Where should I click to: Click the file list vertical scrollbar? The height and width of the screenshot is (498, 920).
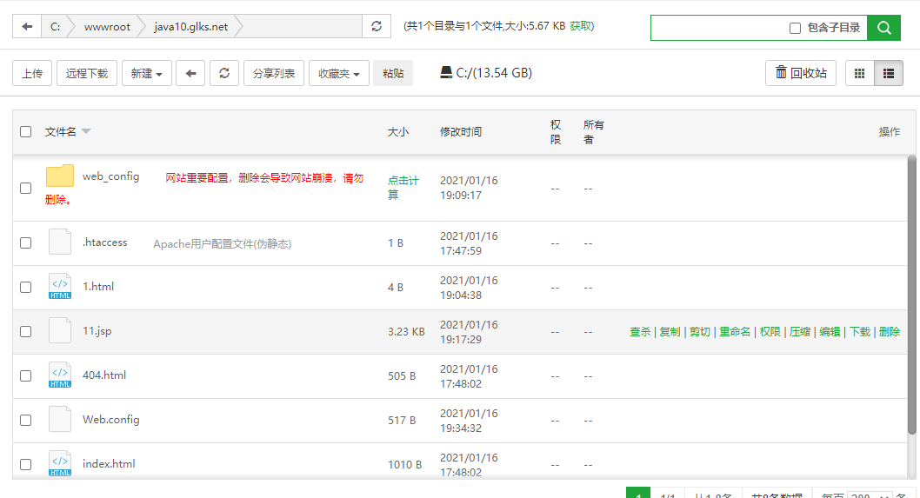pos(912,295)
